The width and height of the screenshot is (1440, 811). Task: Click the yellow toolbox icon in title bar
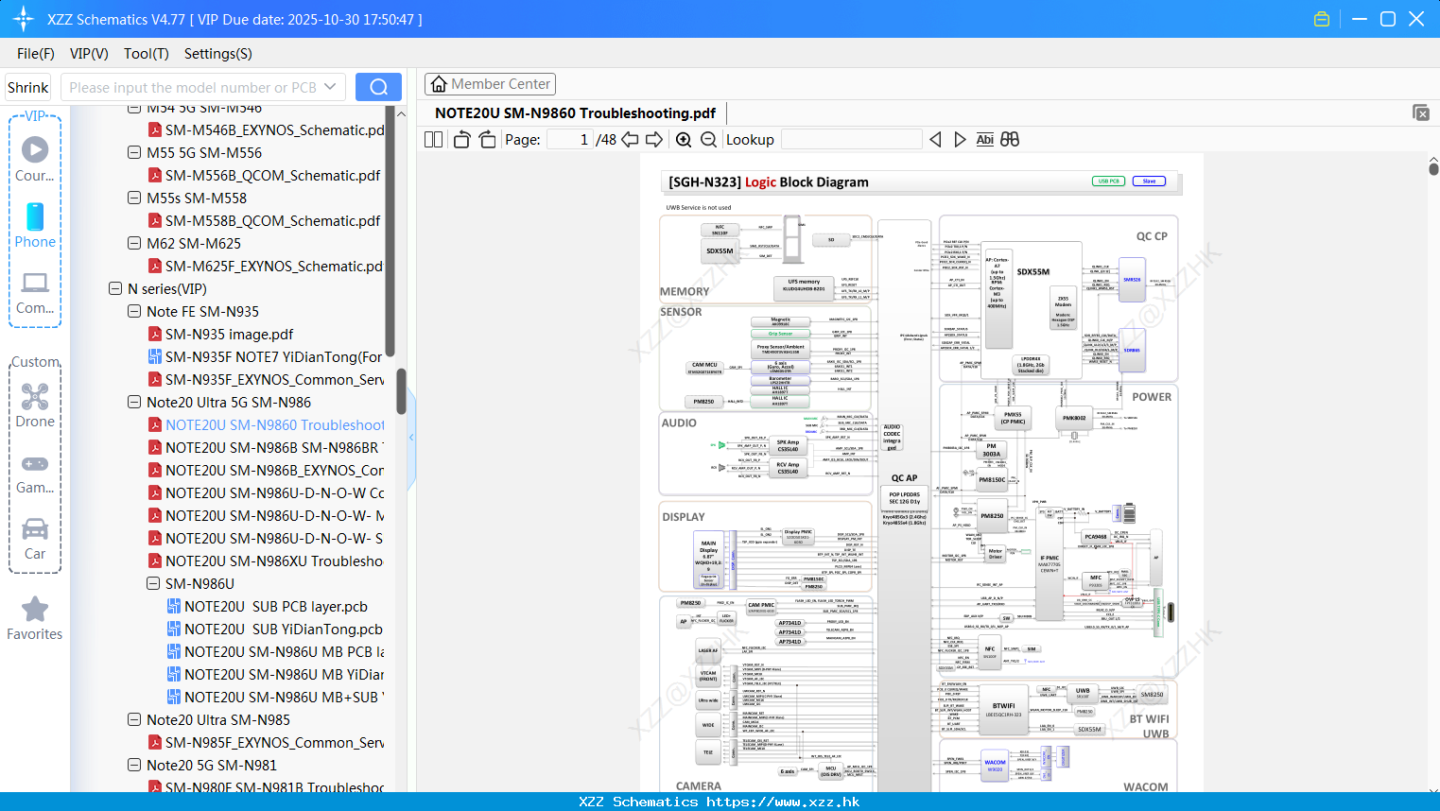(x=1322, y=19)
